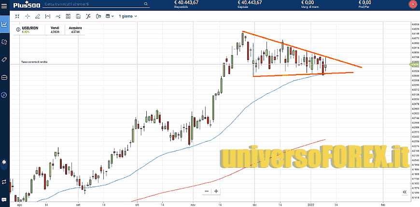420x207 pixels.
Task: Zoom in the chart with plus button
Action: (x=216, y=191)
